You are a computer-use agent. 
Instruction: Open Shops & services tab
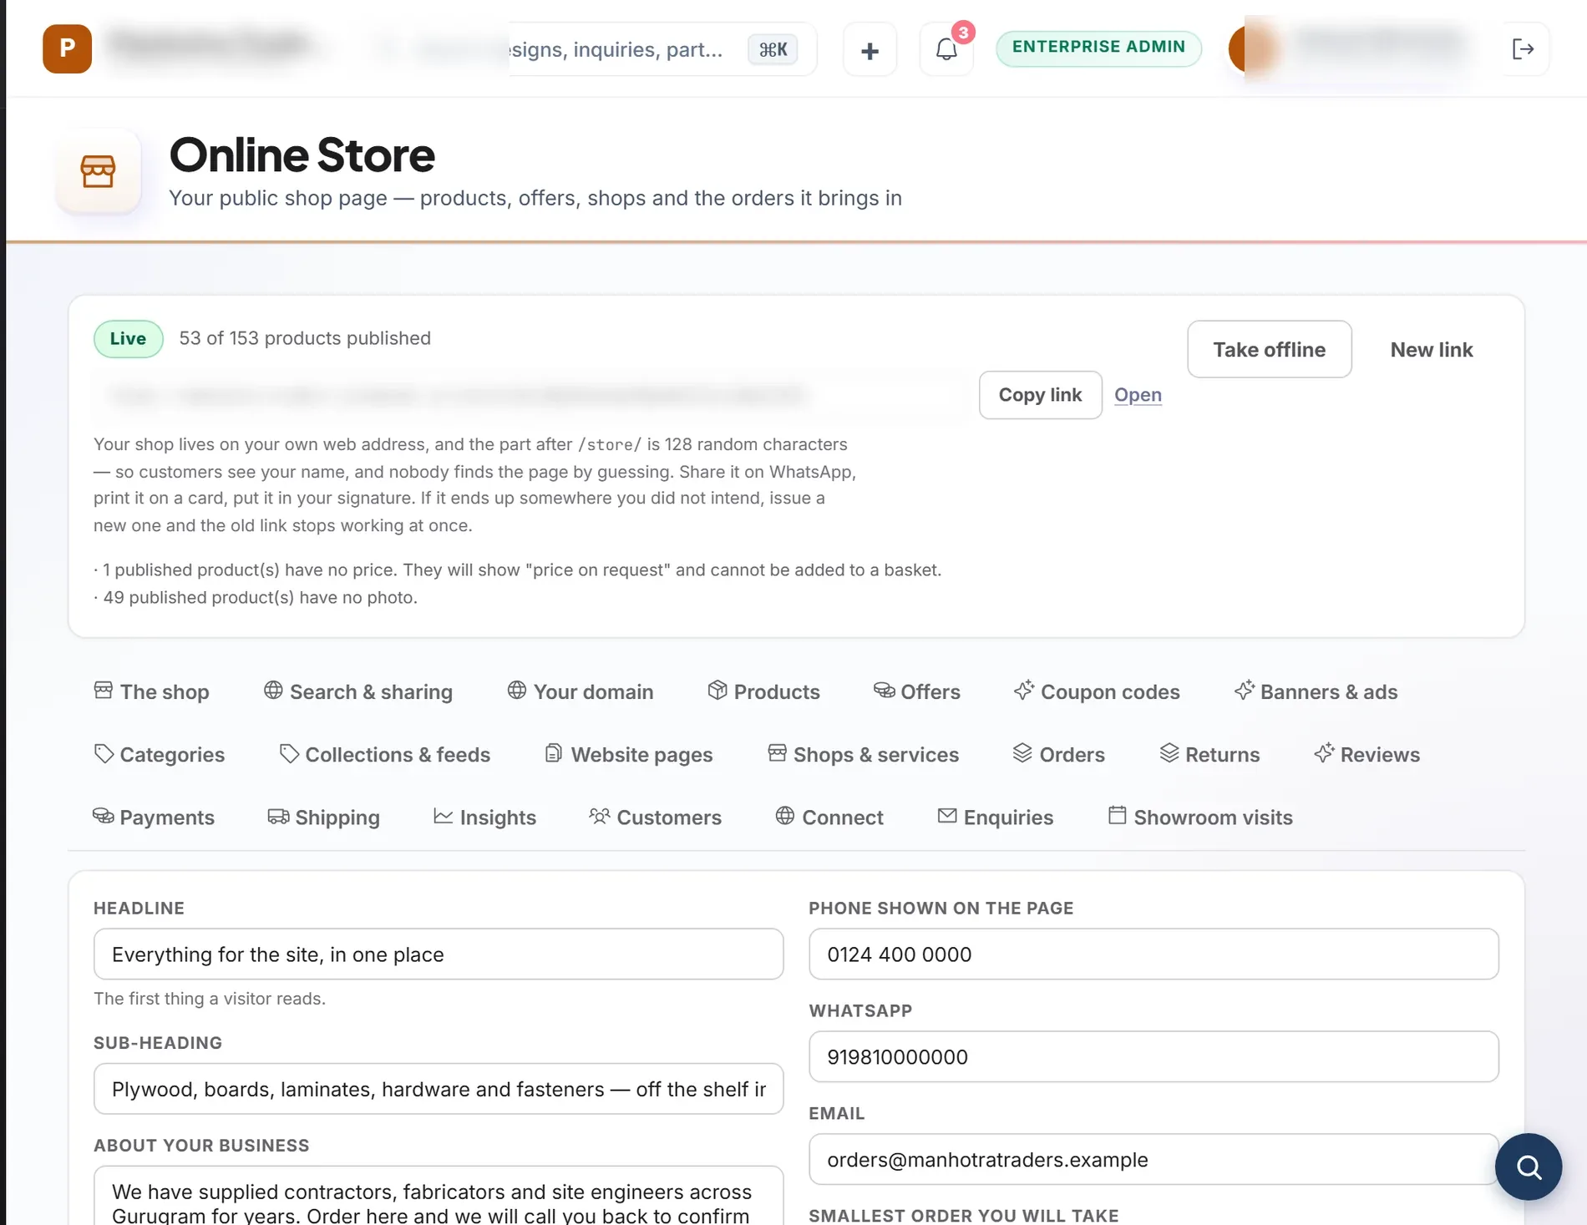coord(863,754)
